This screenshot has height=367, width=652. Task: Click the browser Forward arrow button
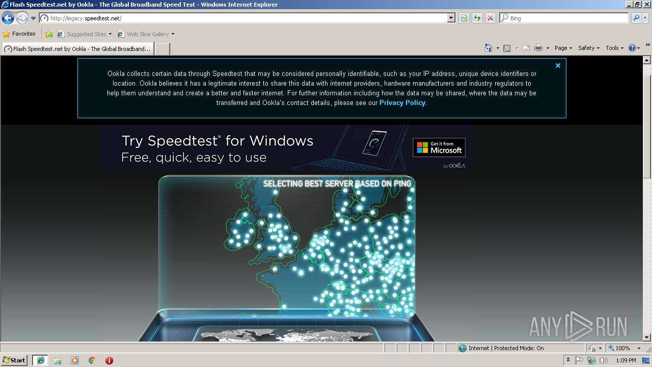22,18
